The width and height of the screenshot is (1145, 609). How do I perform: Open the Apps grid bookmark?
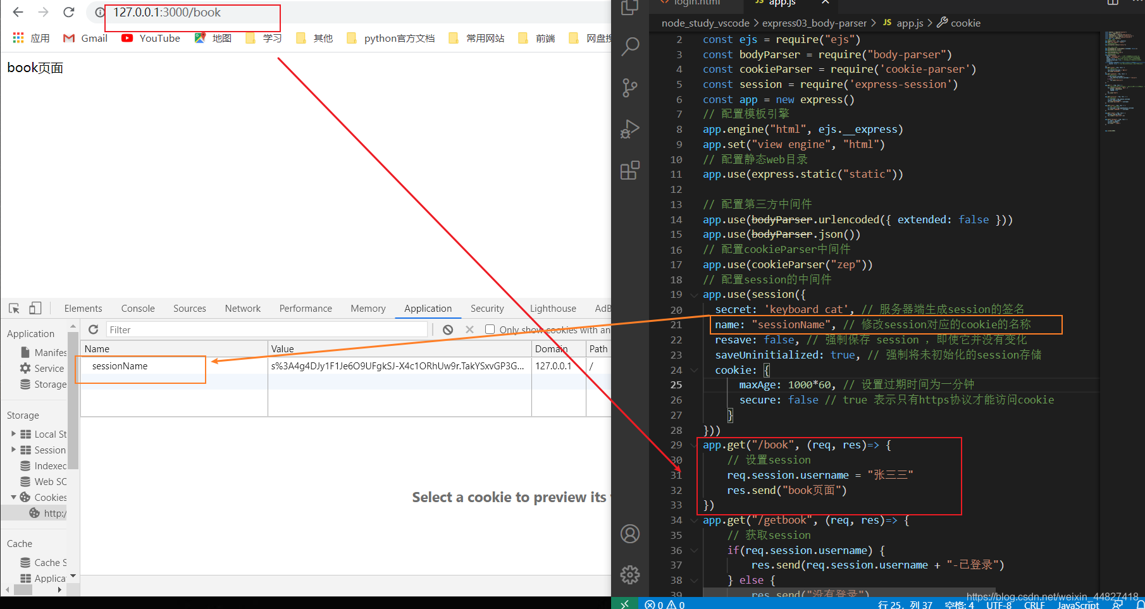pos(31,38)
